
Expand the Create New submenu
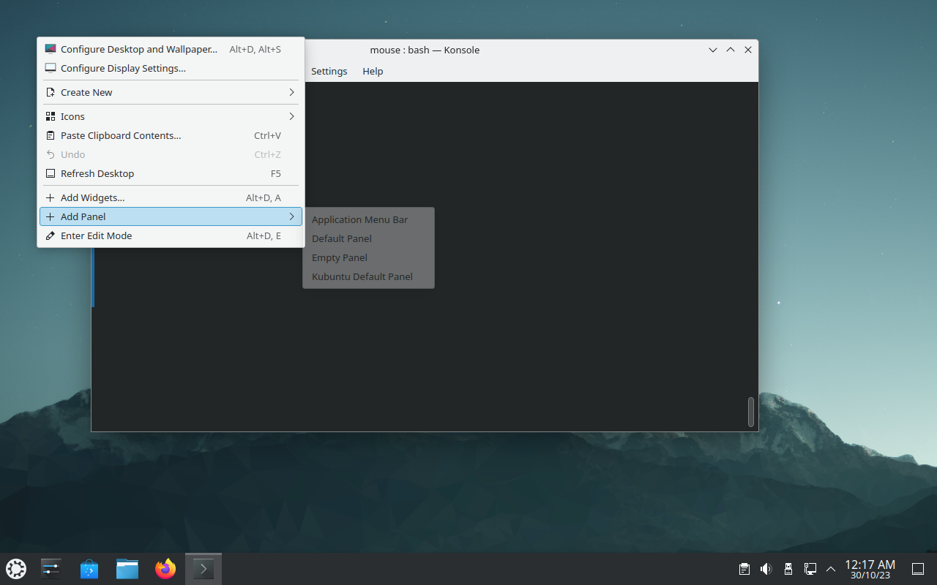point(170,92)
